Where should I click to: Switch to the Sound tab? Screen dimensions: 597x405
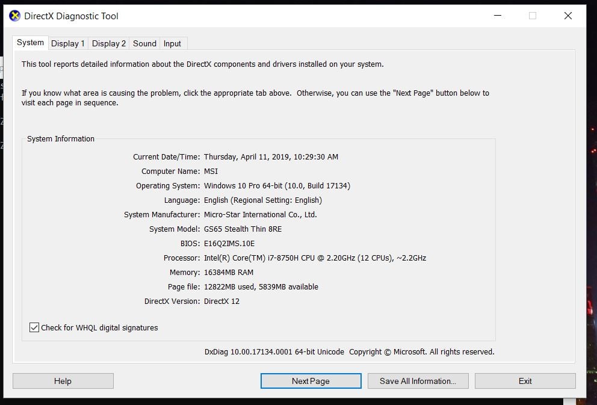144,43
